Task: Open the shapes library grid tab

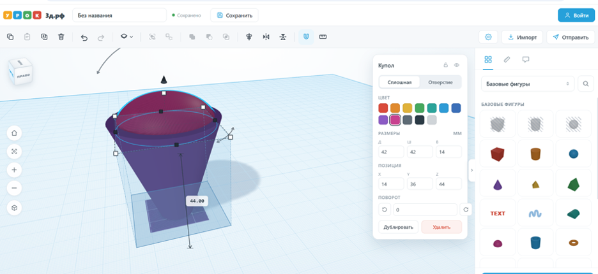Action: (487, 59)
